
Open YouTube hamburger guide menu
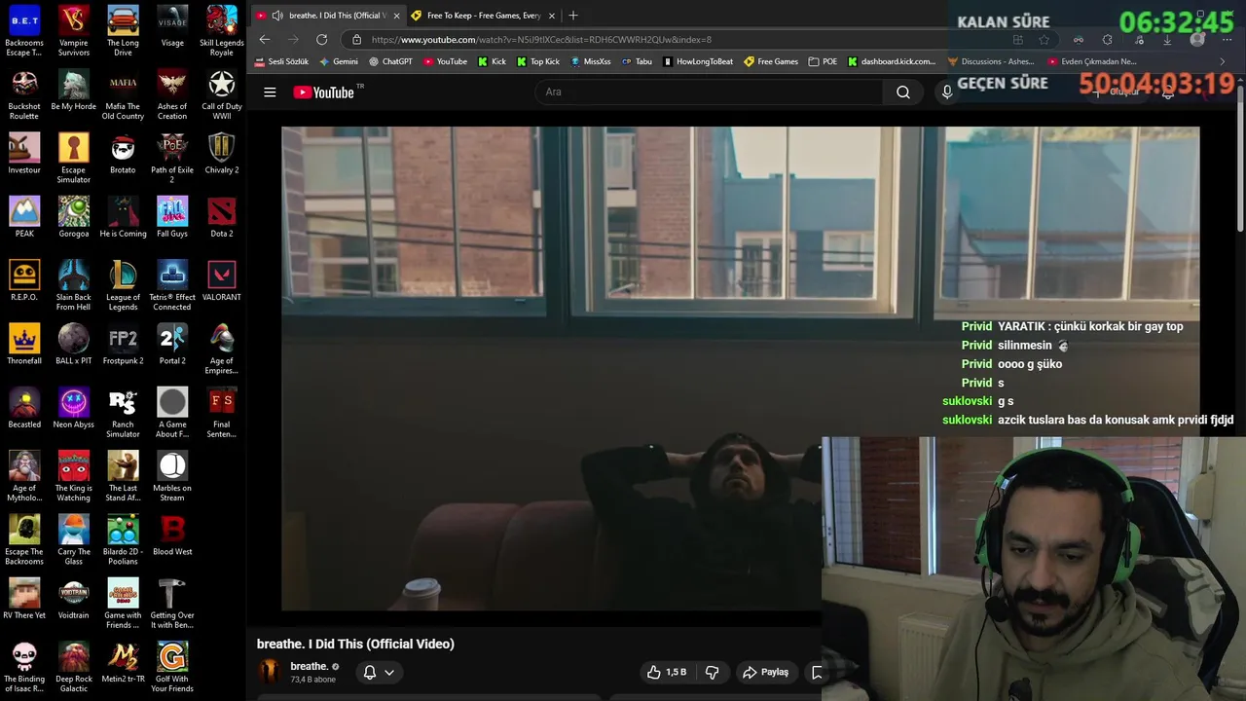click(x=270, y=92)
